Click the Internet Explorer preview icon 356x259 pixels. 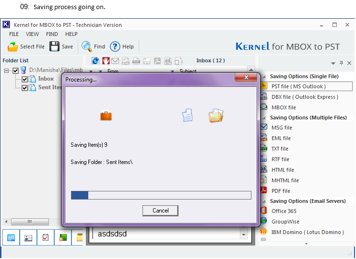pyautogui.click(x=95, y=60)
